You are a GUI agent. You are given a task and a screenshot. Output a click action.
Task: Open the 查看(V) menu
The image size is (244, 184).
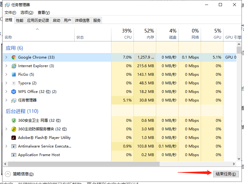pyautogui.click(x=44, y=13)
